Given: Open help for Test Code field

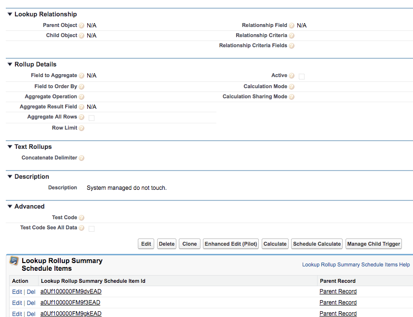Looking at the screenshot, I should 80,217.
